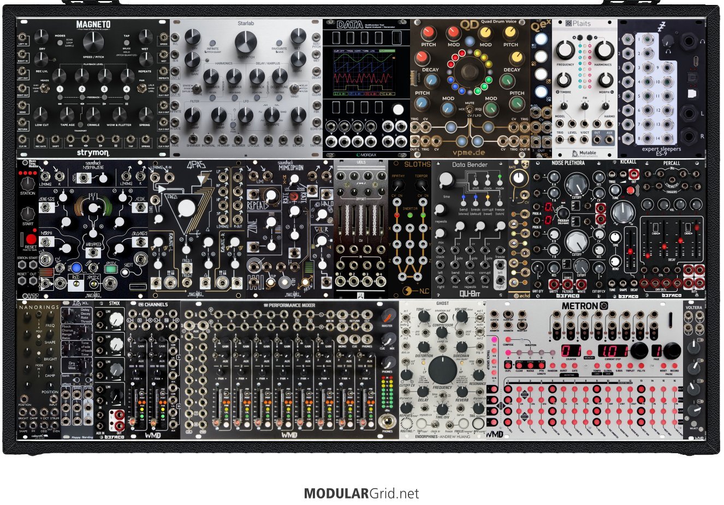The width and height of the screenshot is (724, 505).
Task: Open the WMD Performance Mixer module
Action: tap(290, 370)
